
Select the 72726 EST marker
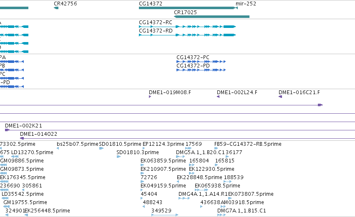pyautogui.click(x=142, y=182)
